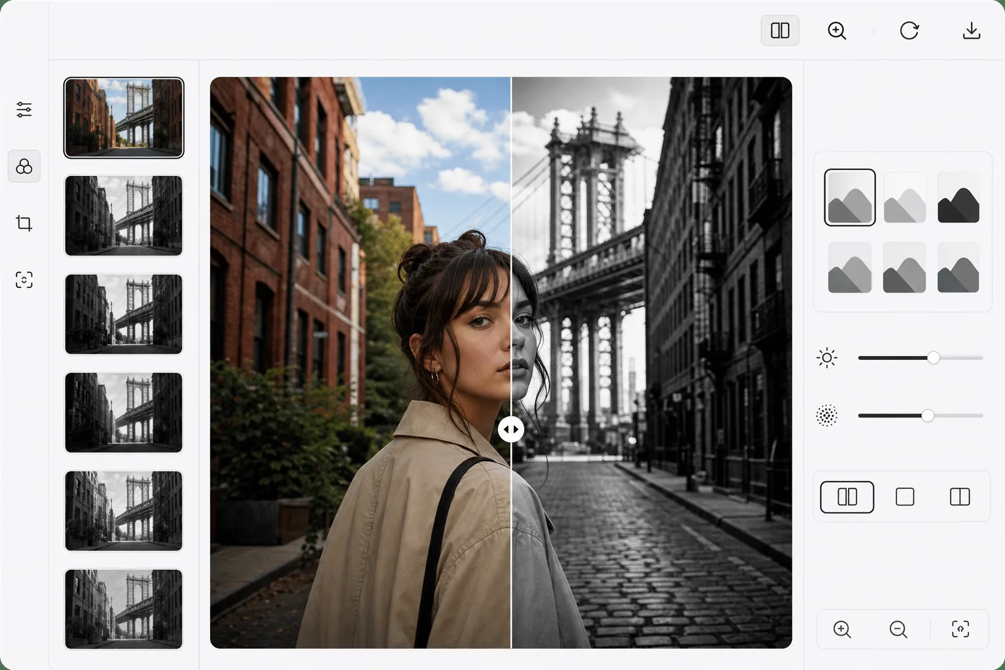
Task: Zoom in using the bottom-right plus magnifier
Action: 842,629
